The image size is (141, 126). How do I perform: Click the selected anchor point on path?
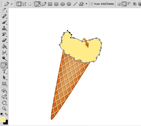pyautogui.click(x=70, y=33)
